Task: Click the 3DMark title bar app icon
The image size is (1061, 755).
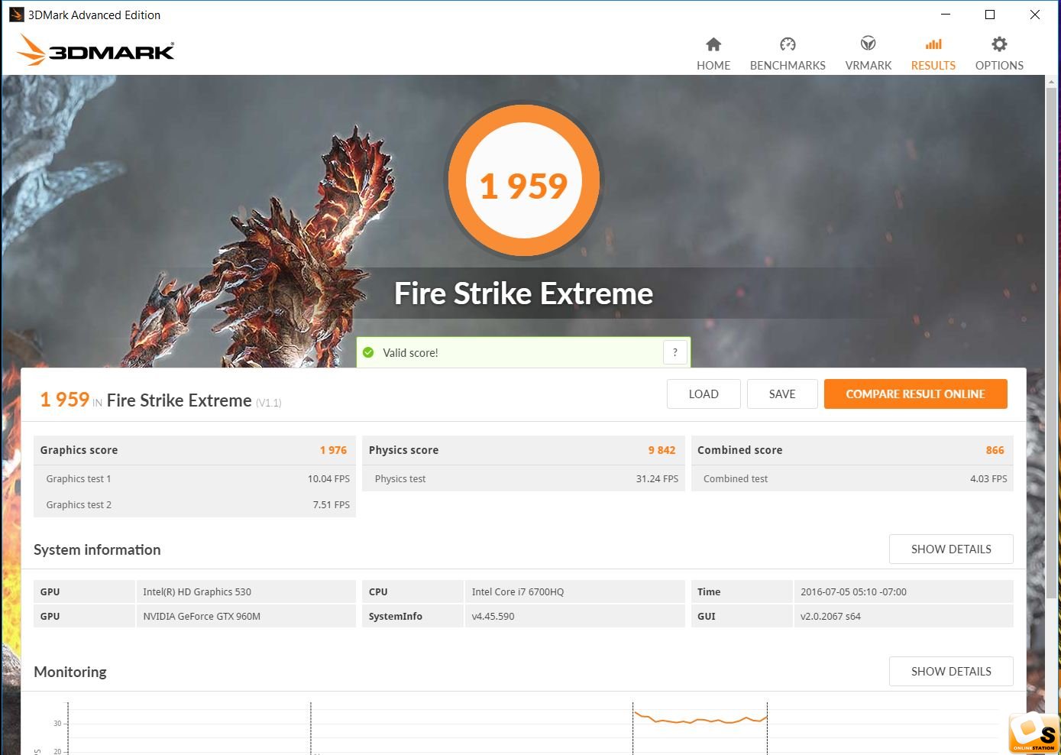Action: coord(16,15)
